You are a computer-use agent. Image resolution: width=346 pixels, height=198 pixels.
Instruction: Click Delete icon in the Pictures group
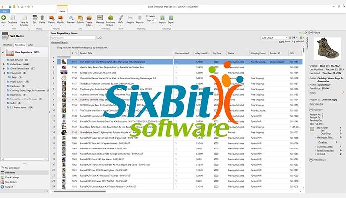51,18
